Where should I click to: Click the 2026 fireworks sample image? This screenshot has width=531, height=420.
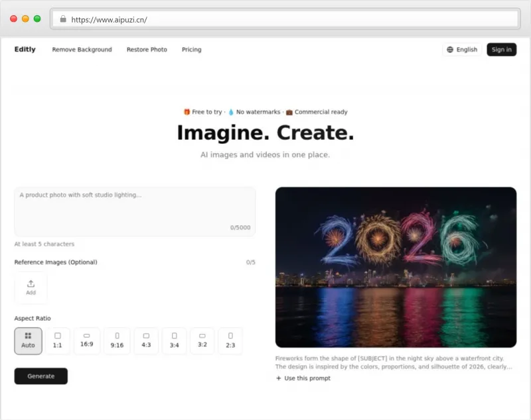[x=396, y=267]
